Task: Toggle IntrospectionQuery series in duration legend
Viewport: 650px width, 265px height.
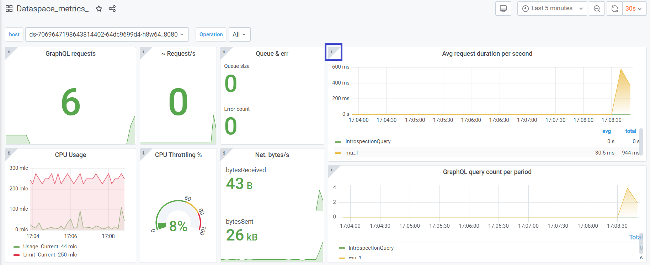Action: [x=368, y=141]
